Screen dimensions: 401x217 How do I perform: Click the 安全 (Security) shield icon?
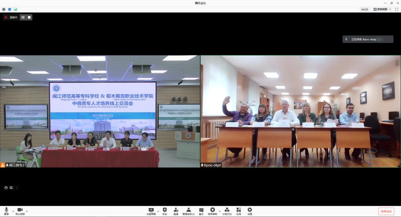(164, 211)
